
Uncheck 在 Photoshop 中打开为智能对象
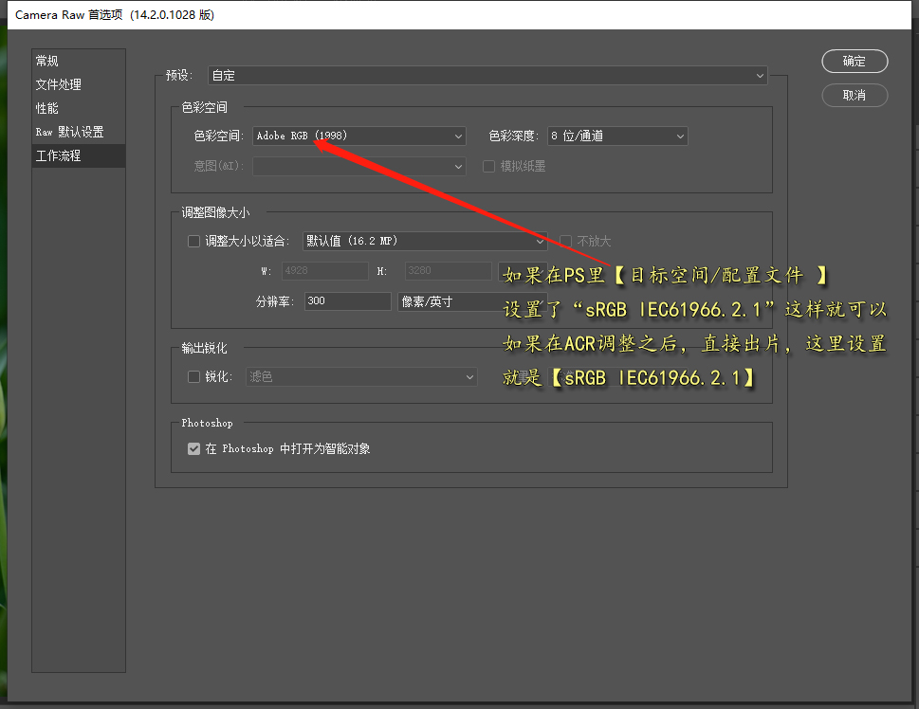[194, 448]
